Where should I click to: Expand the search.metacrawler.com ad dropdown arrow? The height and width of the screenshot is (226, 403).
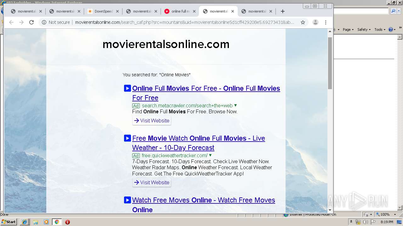(x=236, y=105)
